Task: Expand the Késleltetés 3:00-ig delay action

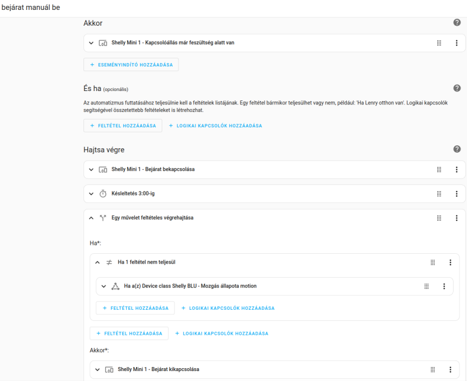Action: click(x=91, y=194)
